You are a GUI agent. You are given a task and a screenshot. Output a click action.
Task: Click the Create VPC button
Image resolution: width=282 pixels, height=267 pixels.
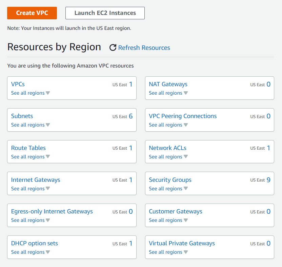(32, 13)
